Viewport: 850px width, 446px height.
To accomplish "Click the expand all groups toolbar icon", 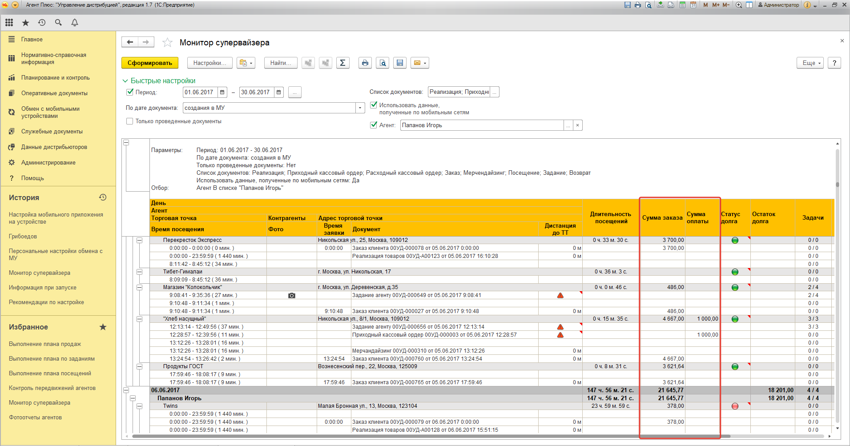I will [x=326, y=63].
